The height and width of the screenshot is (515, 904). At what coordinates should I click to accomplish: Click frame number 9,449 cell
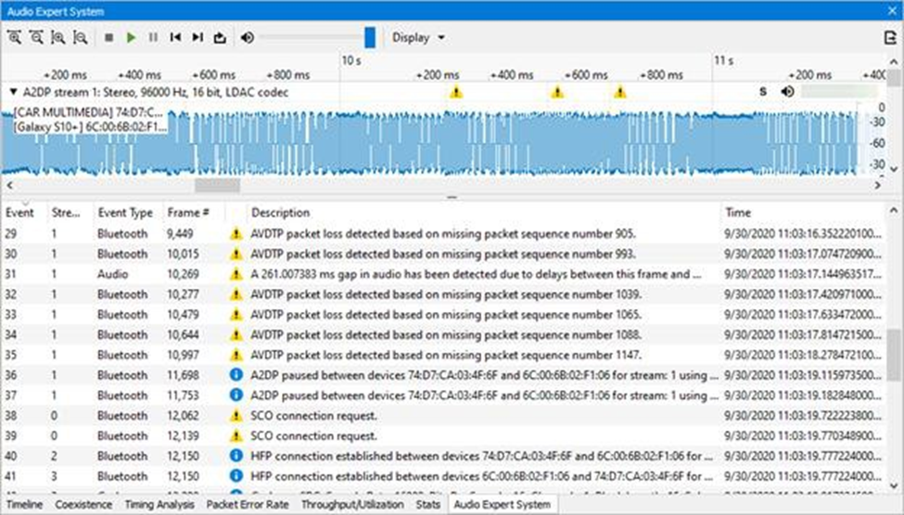[x=180, y=234]
